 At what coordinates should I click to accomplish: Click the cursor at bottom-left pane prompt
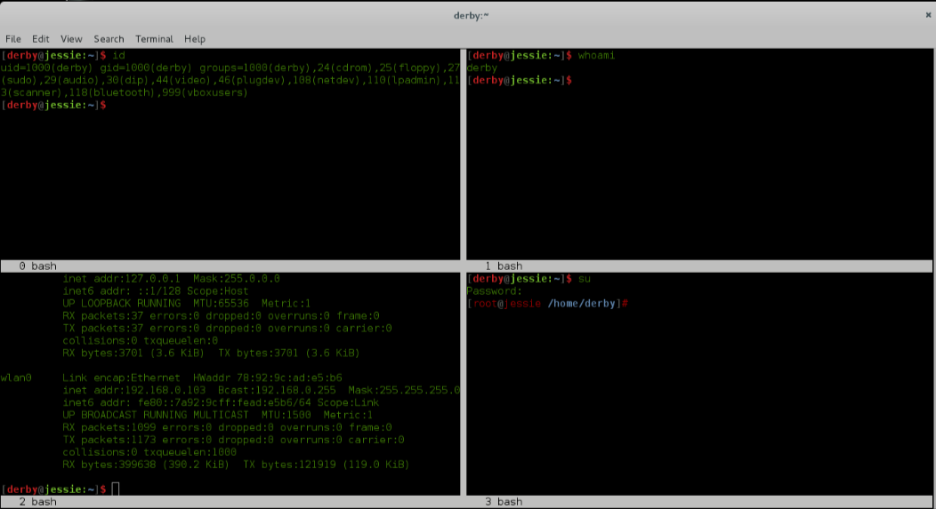pyautogui.click(x=115, y=489)
